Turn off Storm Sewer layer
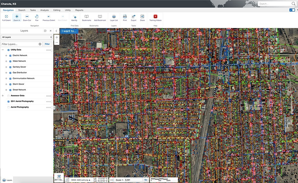This screenshot has height=183, width=298. [x=10, y=84]
